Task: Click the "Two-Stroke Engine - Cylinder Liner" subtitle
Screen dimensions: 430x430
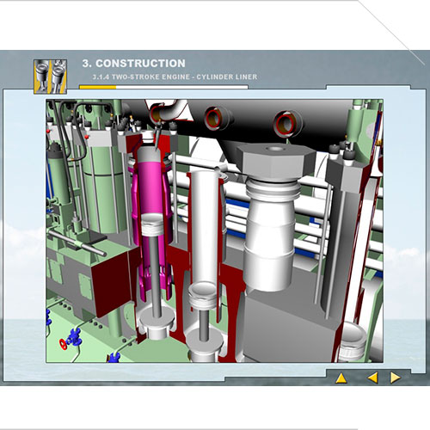Action: click(x=175, y=77)
